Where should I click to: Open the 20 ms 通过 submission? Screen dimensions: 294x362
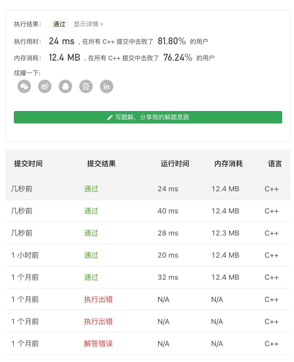[91, 255]
